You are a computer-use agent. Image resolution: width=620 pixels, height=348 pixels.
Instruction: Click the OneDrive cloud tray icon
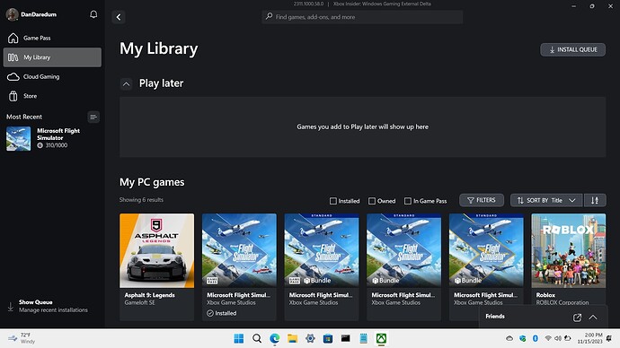(x=509, y=338)
